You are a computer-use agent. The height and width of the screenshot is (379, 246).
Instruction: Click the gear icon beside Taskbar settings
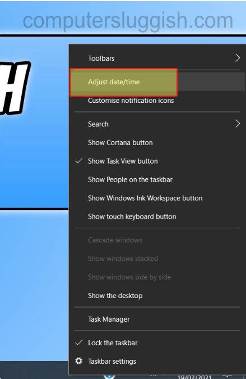[x=79, y=361]
